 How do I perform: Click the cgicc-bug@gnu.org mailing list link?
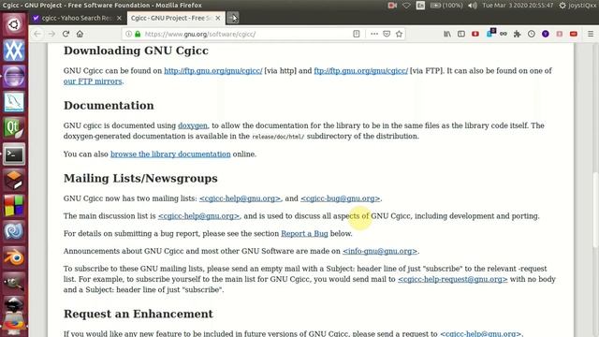(340, 198)
